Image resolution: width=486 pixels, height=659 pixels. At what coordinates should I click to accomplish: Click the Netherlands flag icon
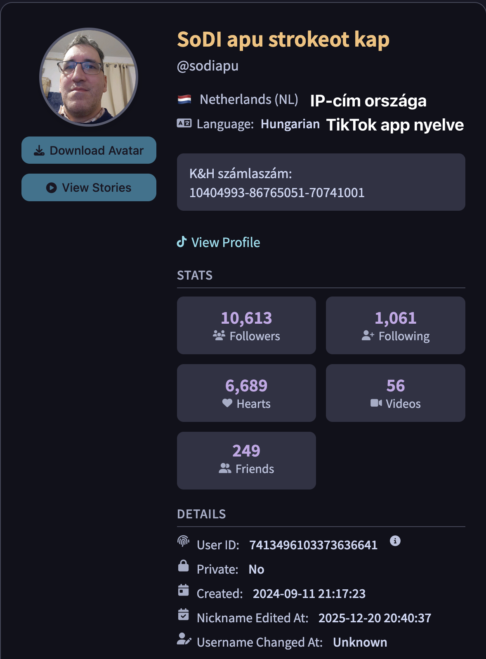[184, 99]
